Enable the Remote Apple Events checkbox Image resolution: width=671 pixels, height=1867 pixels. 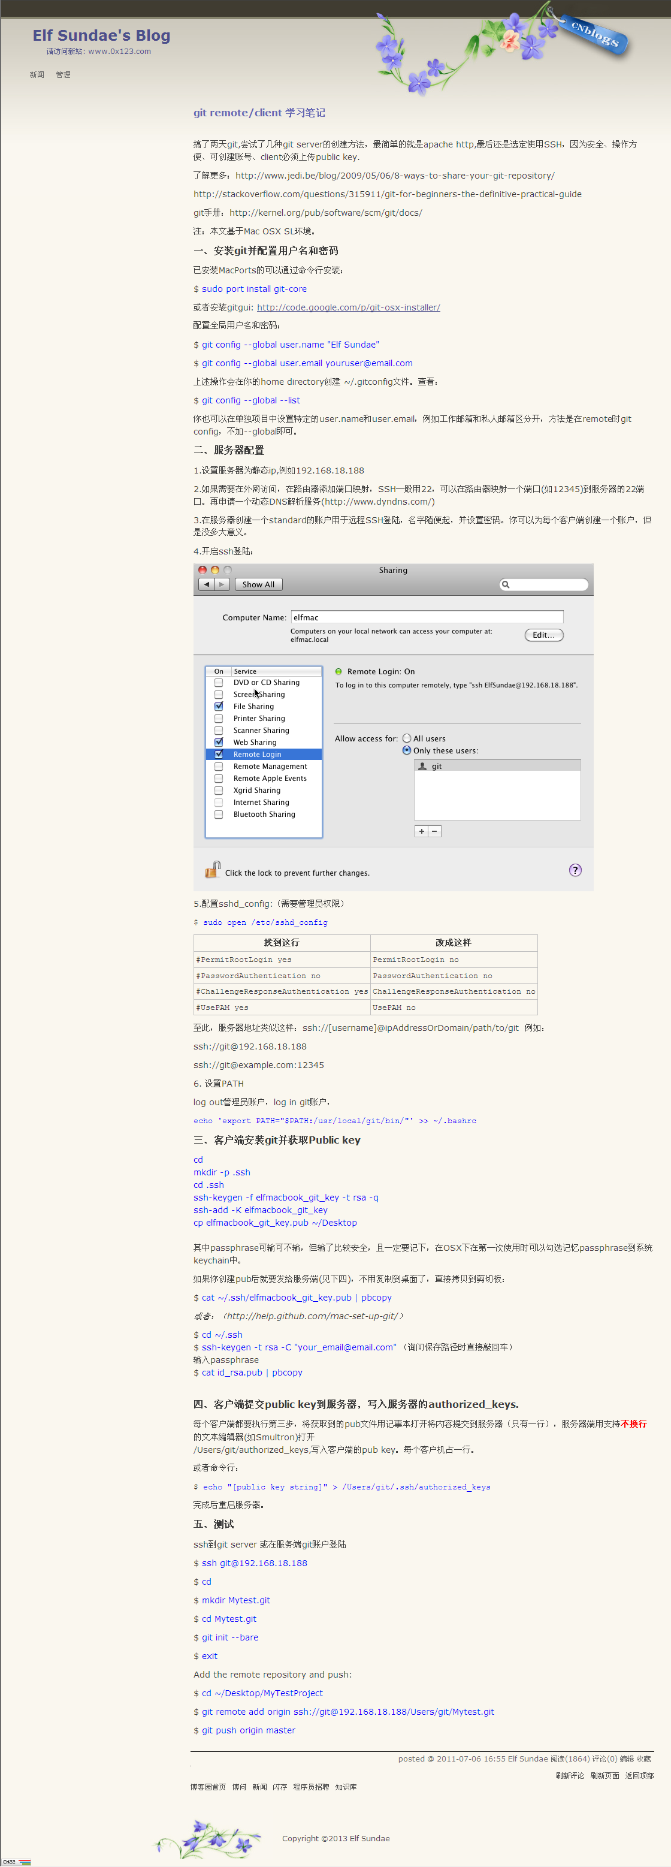(x=219, y=778)
